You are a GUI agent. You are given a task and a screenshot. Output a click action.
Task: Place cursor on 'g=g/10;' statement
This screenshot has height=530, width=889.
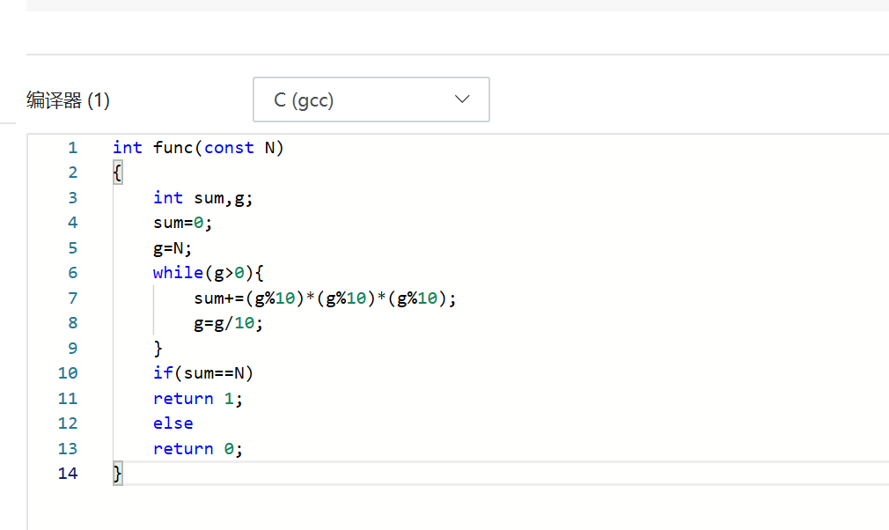(x=229, y=323)
